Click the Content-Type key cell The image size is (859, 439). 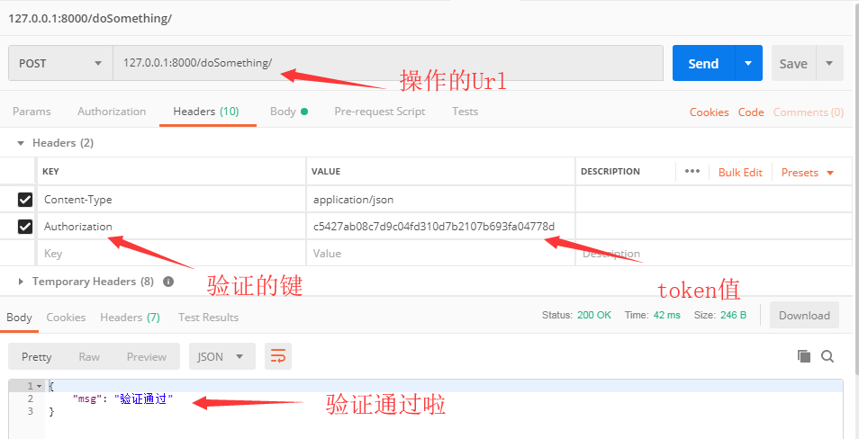point(171,200)
